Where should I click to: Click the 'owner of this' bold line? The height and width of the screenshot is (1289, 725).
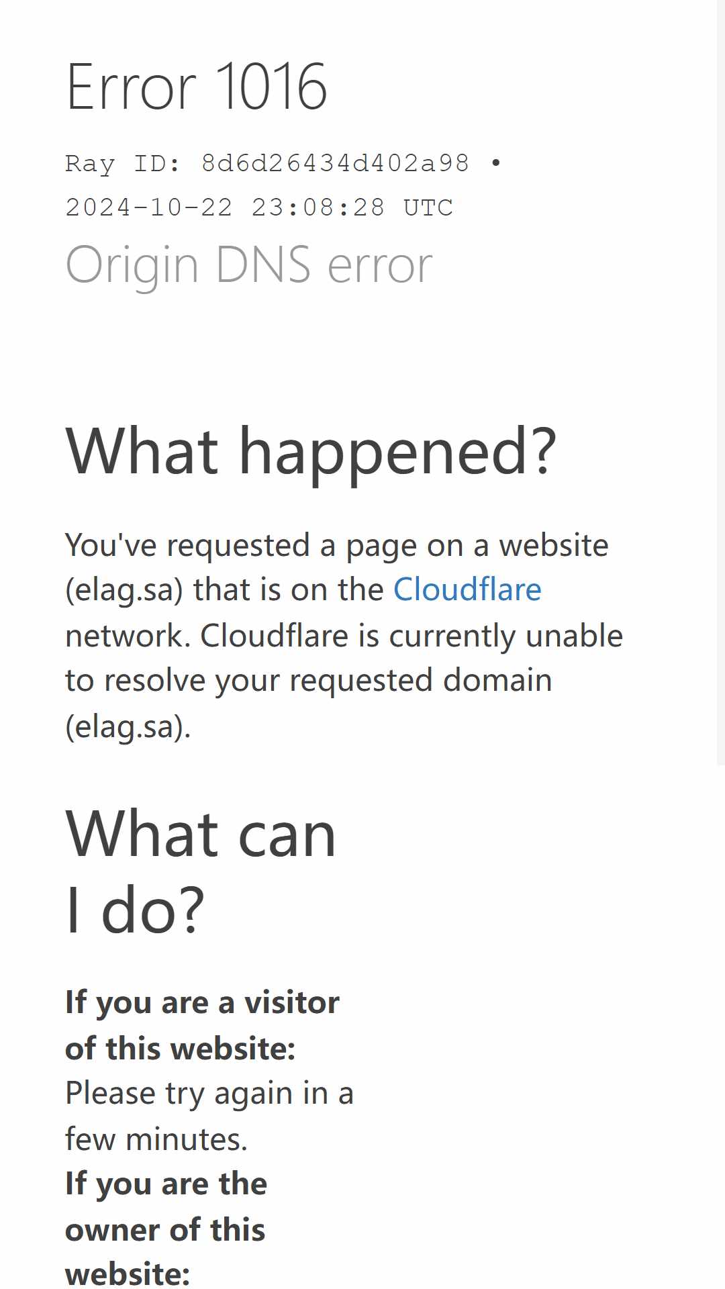[165, 1230]
